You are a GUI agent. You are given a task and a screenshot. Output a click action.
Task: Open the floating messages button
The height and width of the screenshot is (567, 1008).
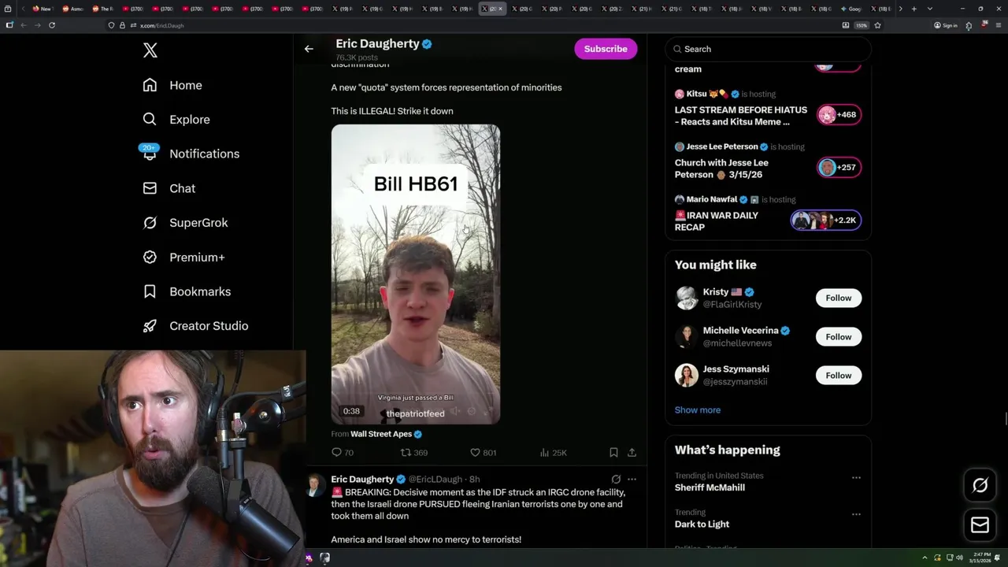[x=980, y=525]
